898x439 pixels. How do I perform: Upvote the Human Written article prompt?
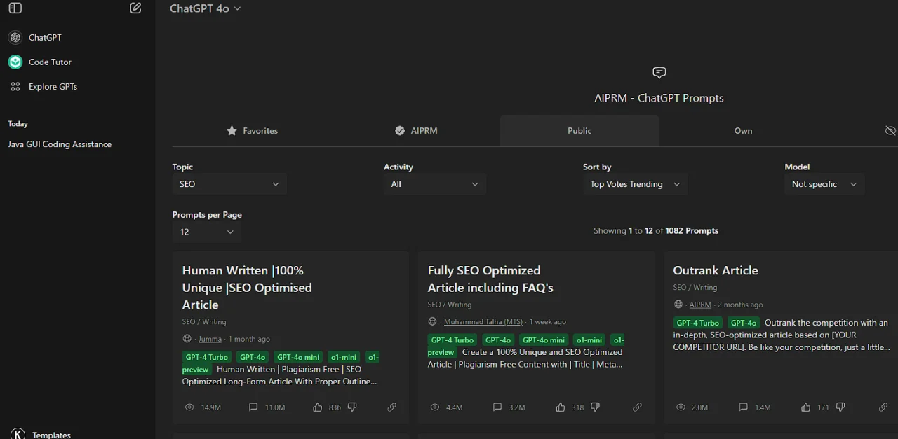pyautogui.click(x=317, y=407)
